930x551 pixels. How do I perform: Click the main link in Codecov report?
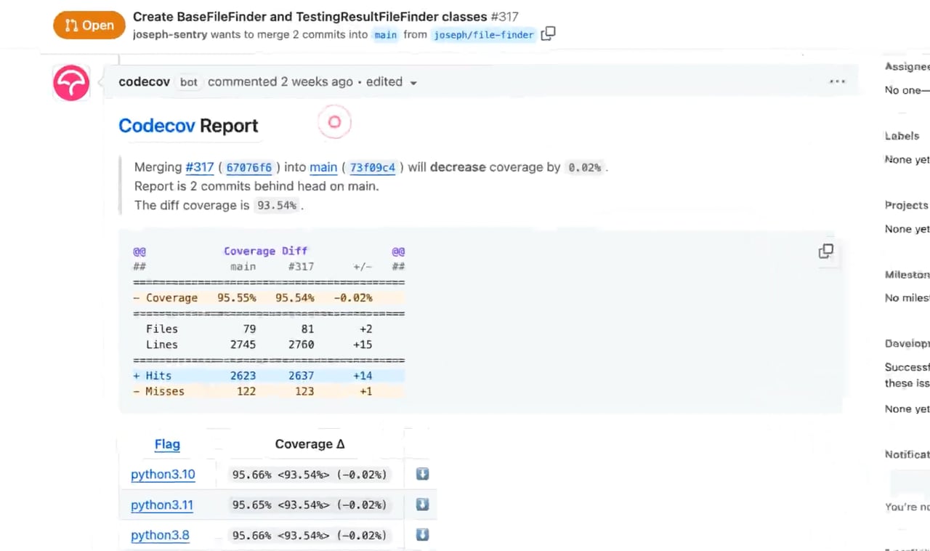[x=323, y=167]
